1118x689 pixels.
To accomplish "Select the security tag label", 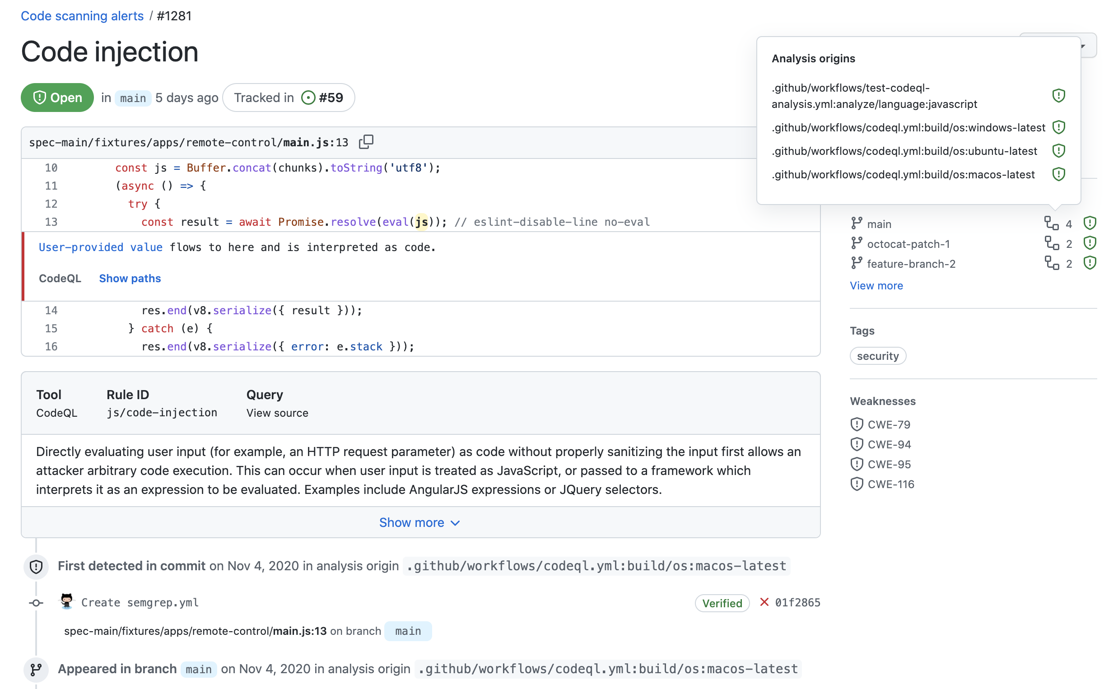I will (878, 356).
